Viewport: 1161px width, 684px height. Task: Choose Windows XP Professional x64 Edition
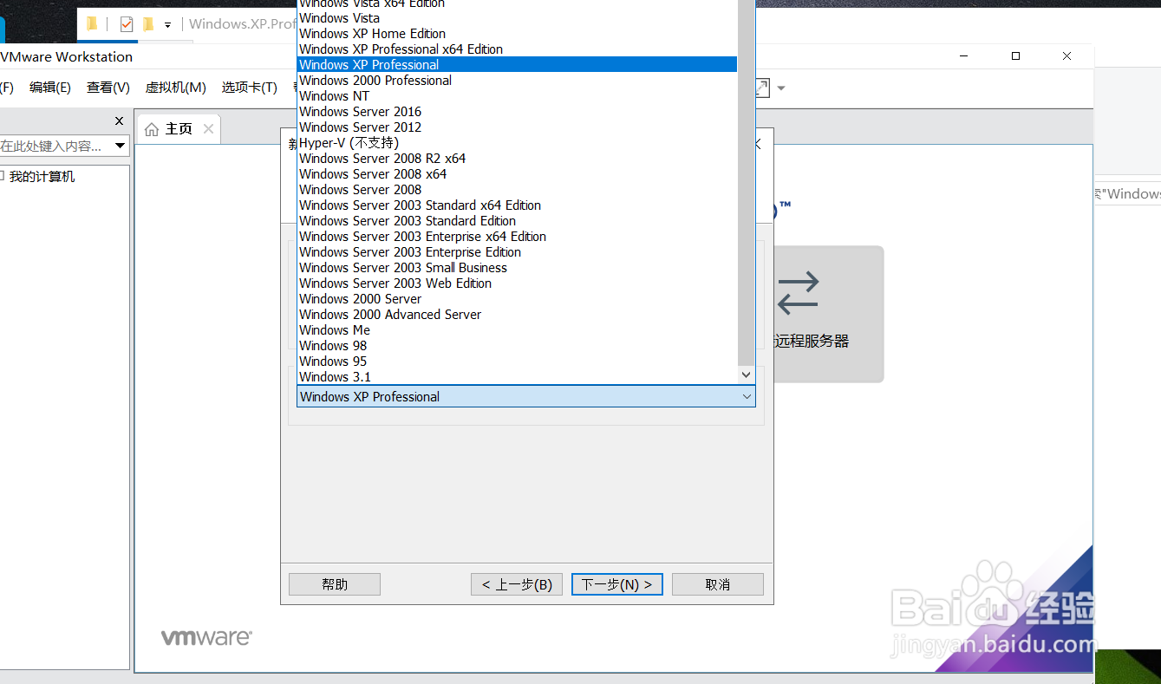517,49
